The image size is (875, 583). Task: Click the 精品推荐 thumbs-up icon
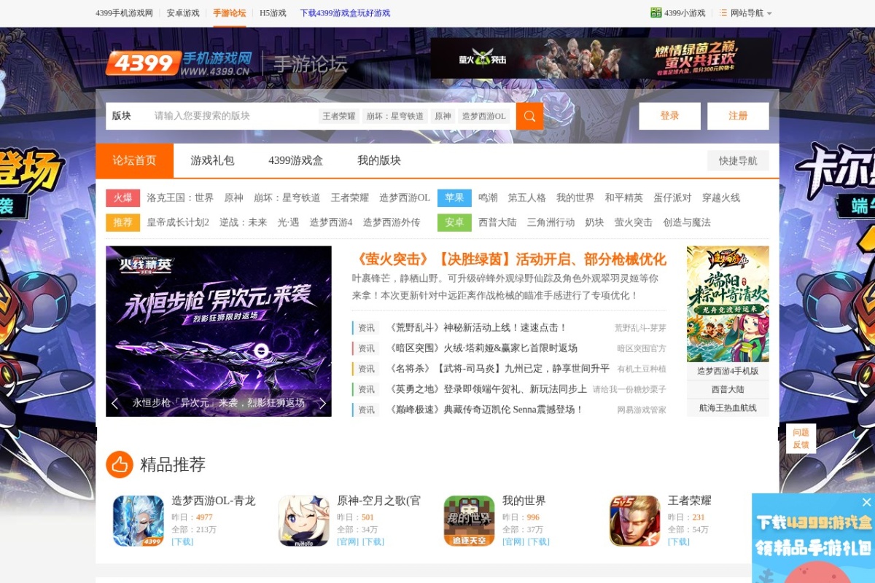click(120, 464)
